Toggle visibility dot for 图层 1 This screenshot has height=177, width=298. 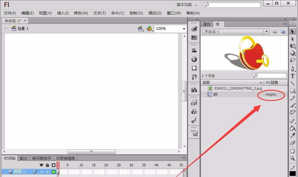(x=41, y=172)
